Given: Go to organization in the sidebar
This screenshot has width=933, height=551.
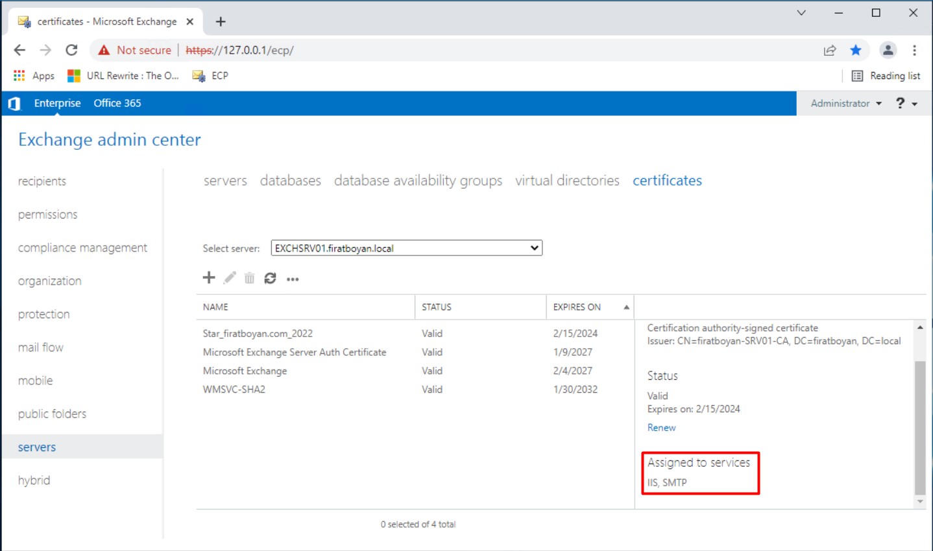Looking at the screenshot, I should 49,281.
